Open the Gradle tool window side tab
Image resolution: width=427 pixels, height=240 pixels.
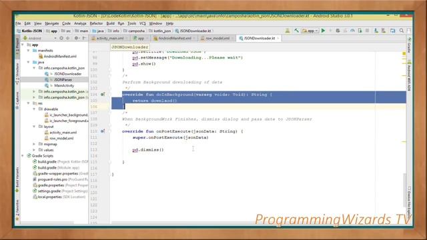point(409,45)
